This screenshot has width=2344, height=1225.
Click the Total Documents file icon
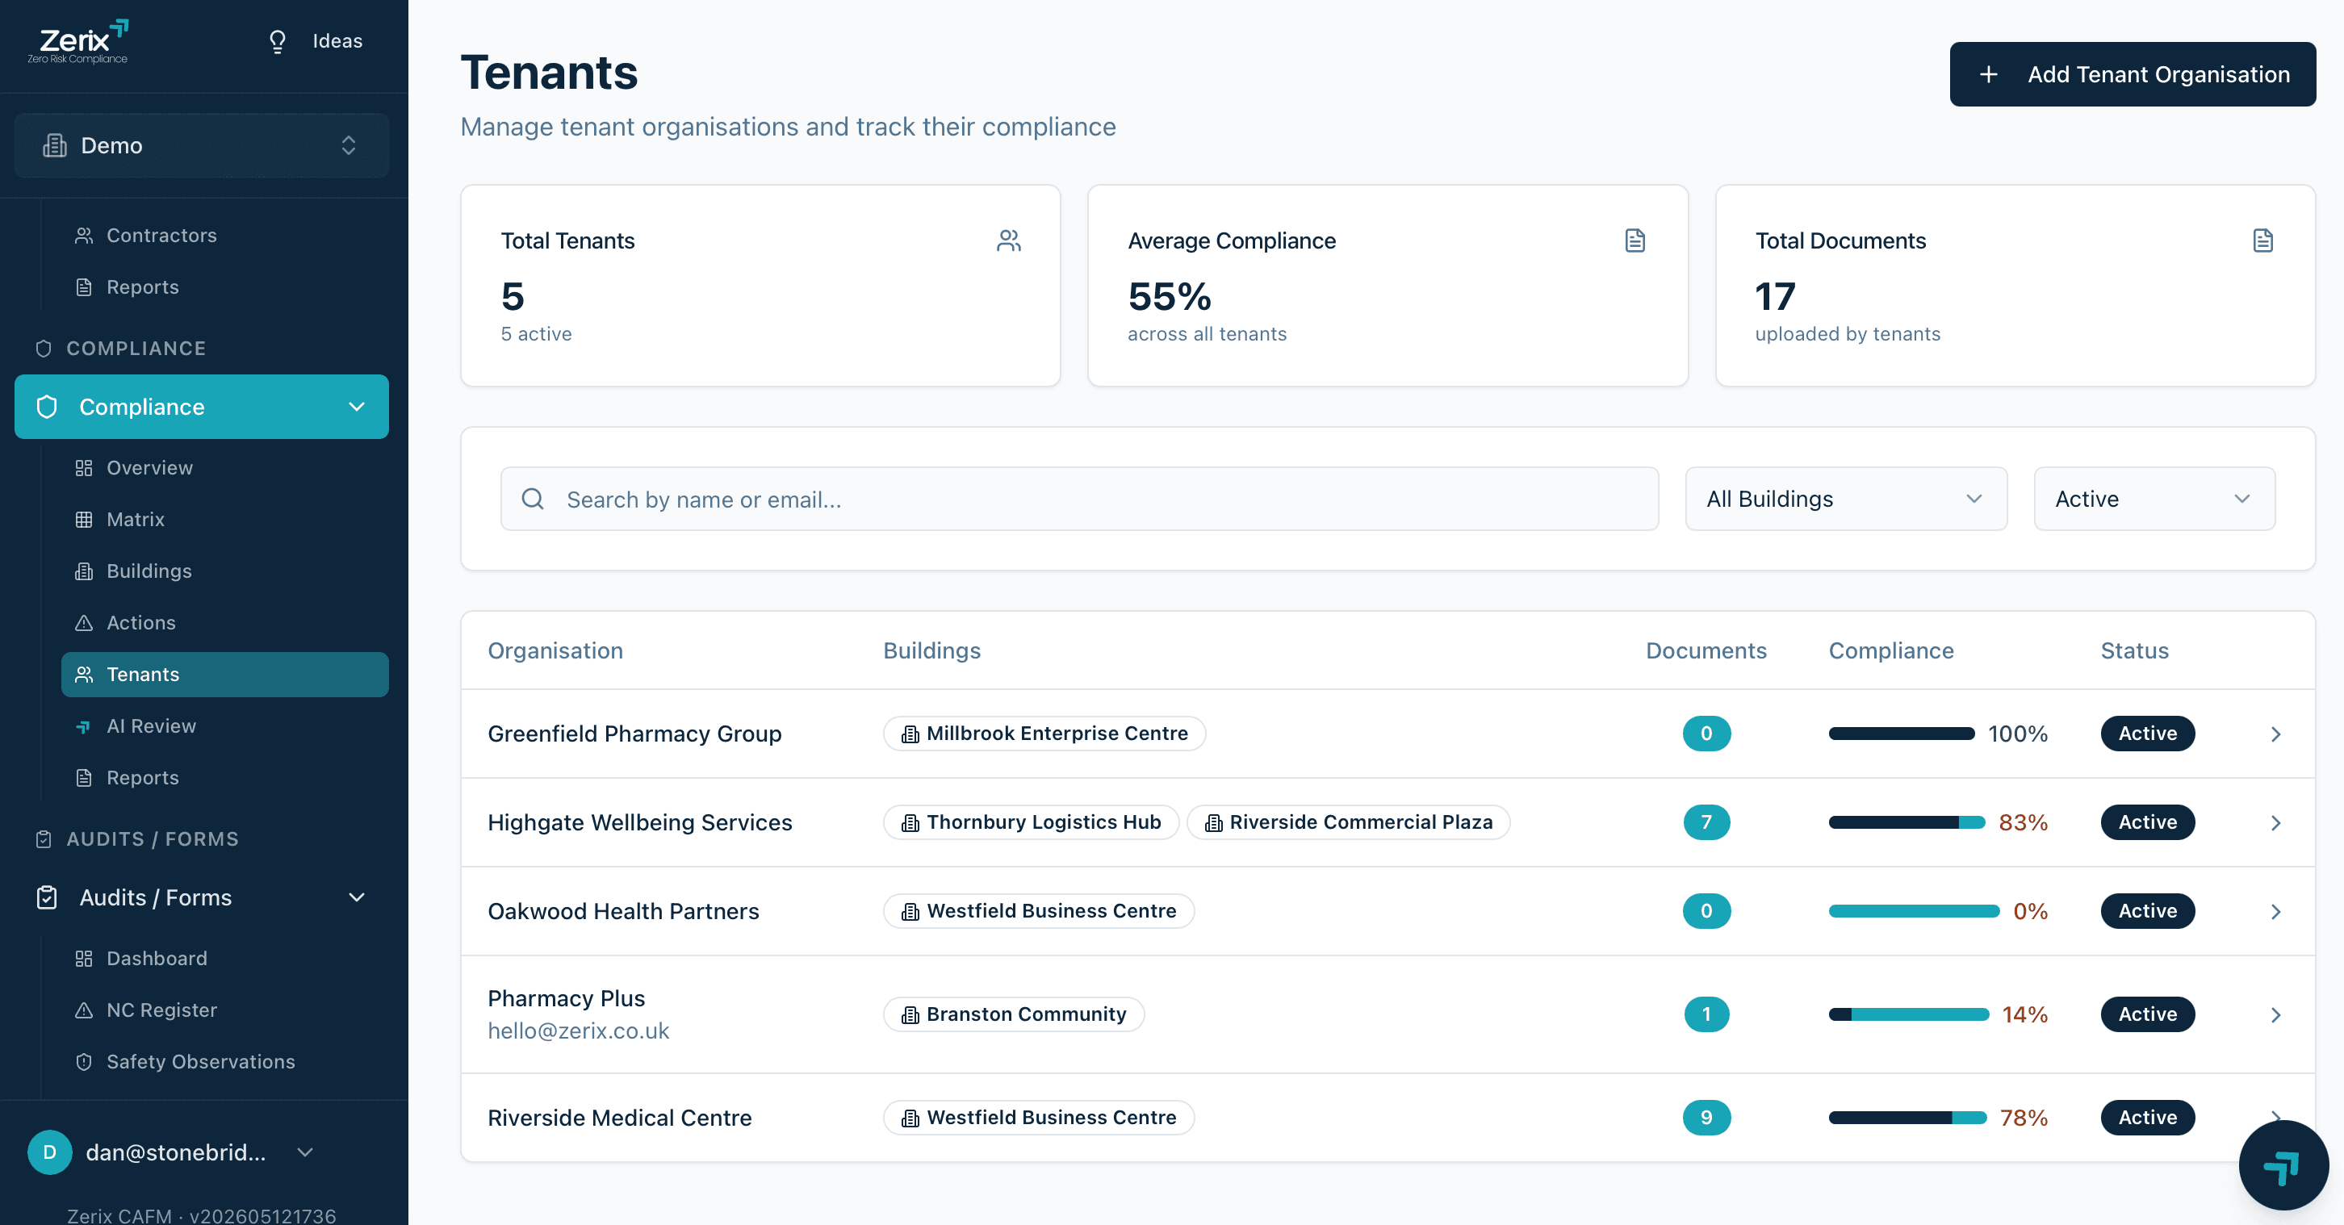(2263, 241)
